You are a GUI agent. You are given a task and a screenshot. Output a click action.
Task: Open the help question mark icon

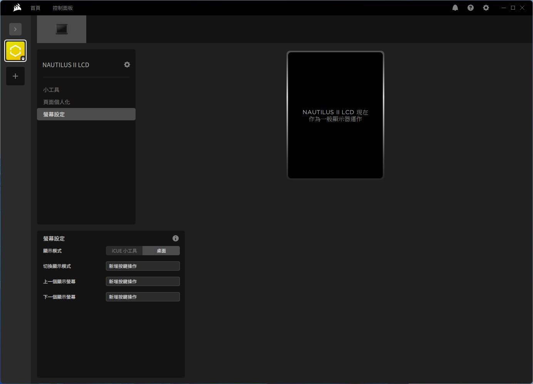pos(471,8)
